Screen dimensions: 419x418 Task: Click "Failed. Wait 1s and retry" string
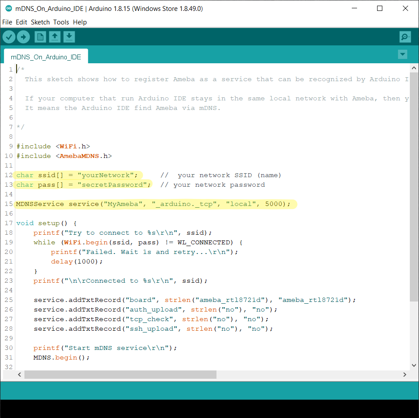(x=155, y=252)
